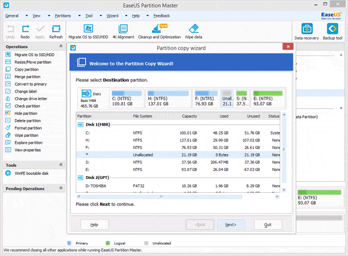Select S: 37.5 GB partition block
Image resolution: width=348 pixels, height=256 pixels.
point(242,98)
